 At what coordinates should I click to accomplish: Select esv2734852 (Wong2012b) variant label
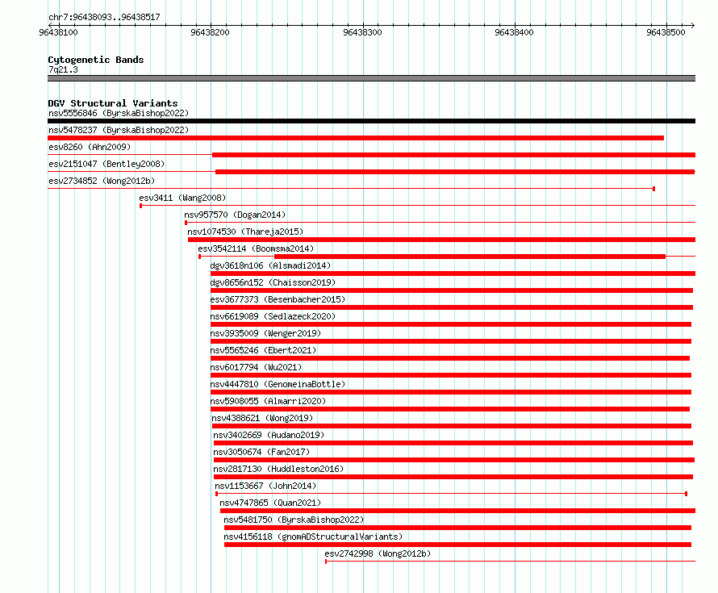click(x=102, y=181)
